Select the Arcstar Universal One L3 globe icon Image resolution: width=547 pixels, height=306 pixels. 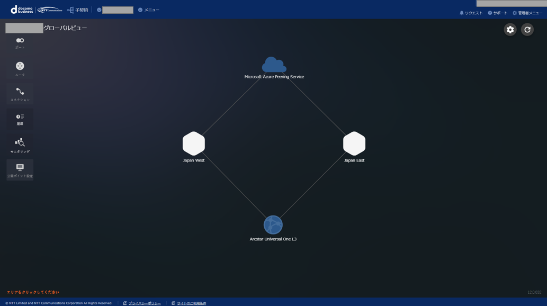click(273, 224)
